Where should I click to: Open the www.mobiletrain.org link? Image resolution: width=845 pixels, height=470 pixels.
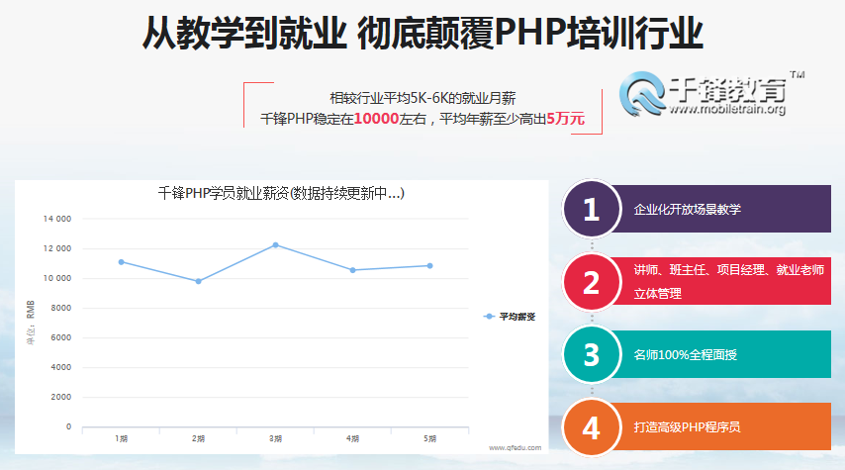(727, 110)
